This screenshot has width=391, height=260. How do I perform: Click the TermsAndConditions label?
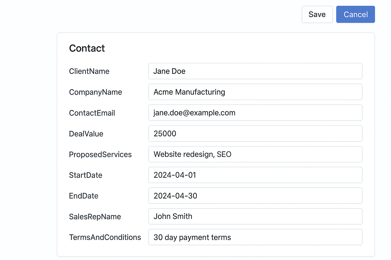pyautogui.click(x=105, y=237)
